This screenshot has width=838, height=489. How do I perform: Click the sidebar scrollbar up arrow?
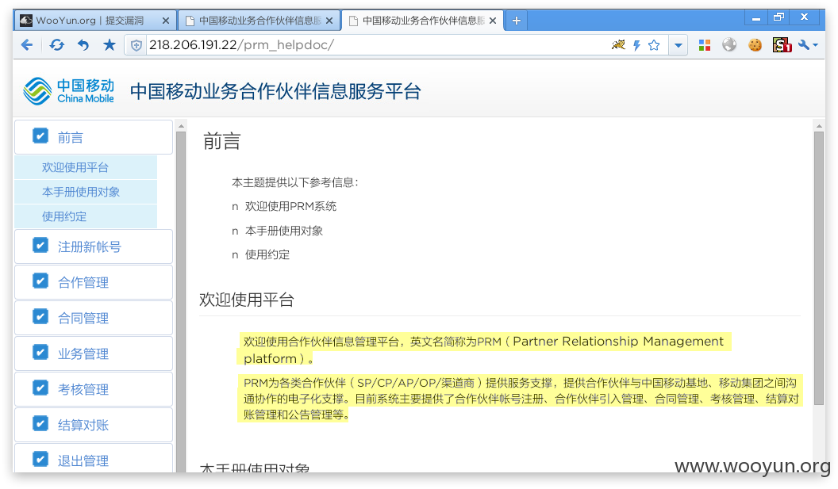(181, 126)
